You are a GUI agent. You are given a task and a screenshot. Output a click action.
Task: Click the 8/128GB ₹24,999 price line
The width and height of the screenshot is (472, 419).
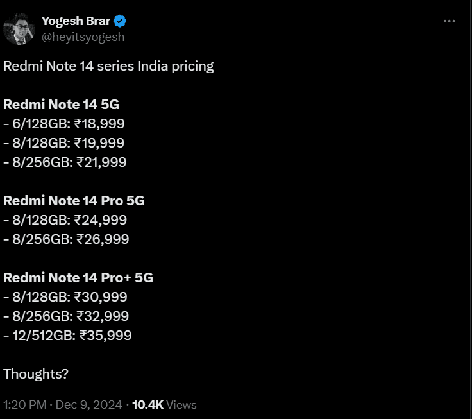(65, 220)
